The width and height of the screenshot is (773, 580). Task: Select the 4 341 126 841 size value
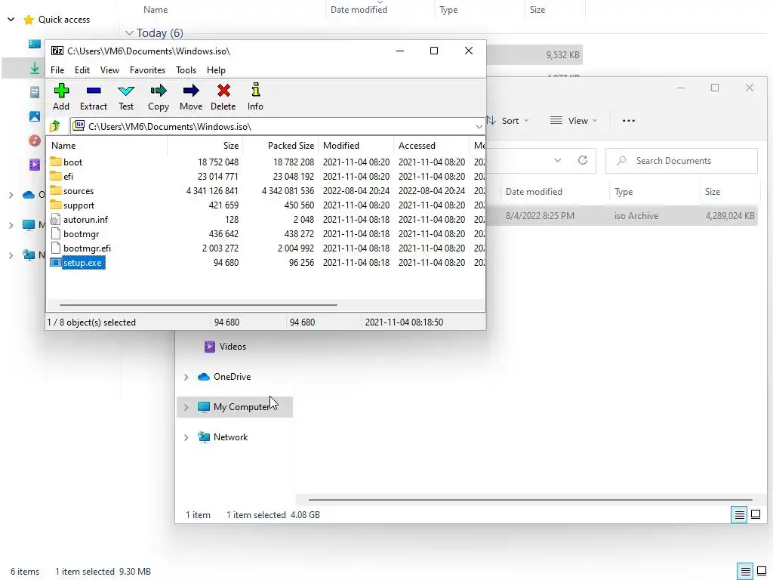[212, 191]
